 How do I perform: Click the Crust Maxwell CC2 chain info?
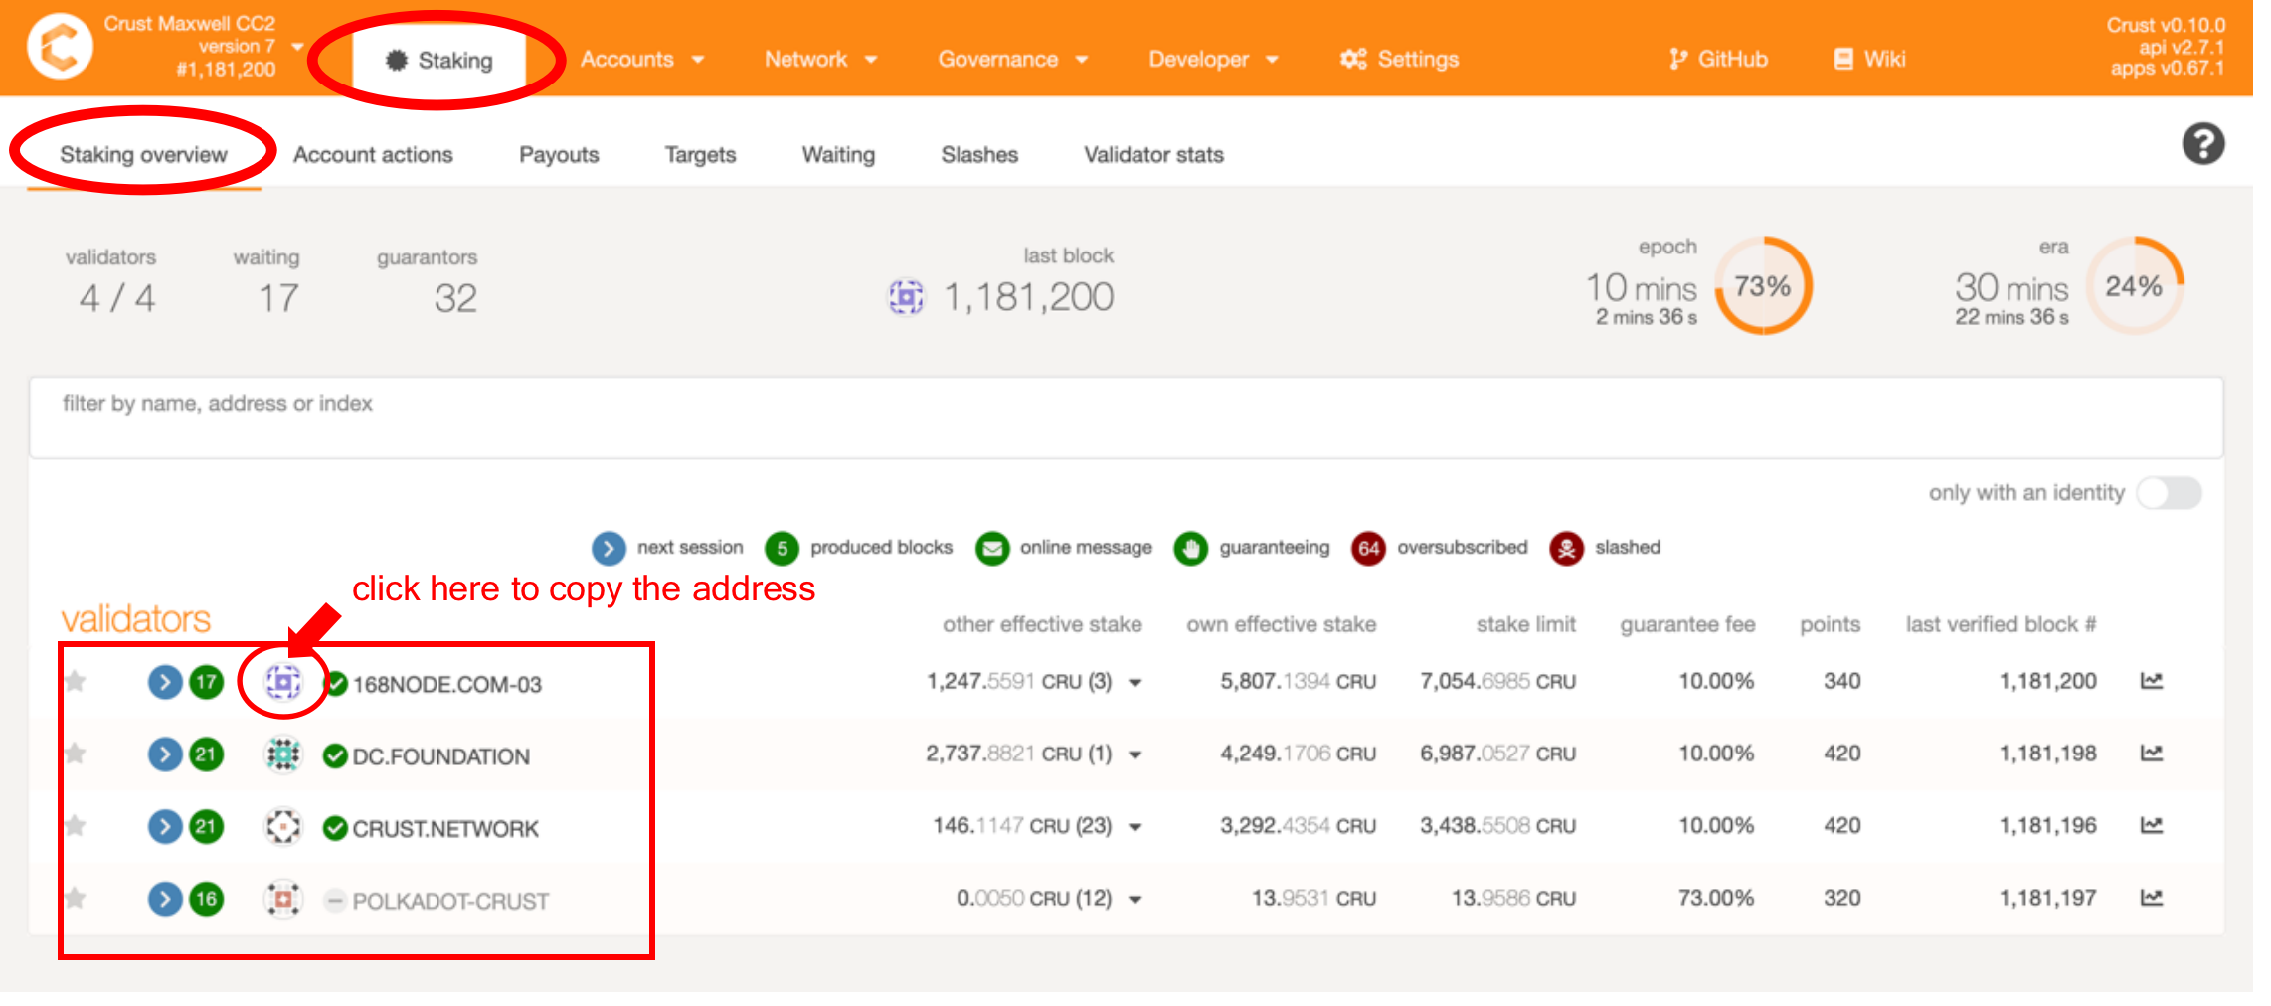pyautogui.click(x=190, y=46)
